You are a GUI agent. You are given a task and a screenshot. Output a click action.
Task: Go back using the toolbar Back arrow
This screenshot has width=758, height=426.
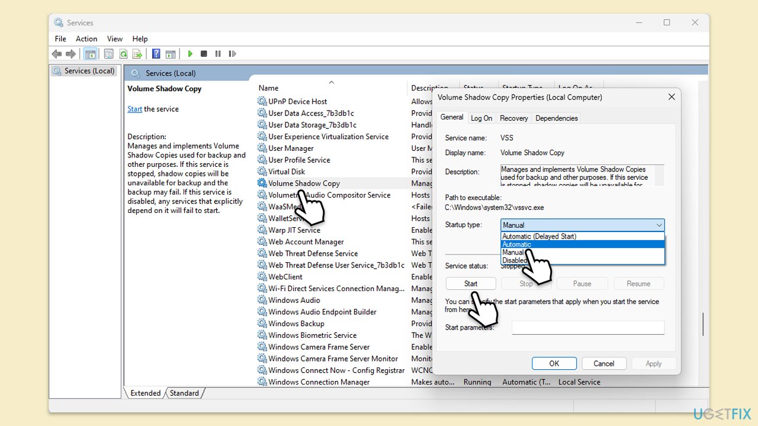pos(57,54)
